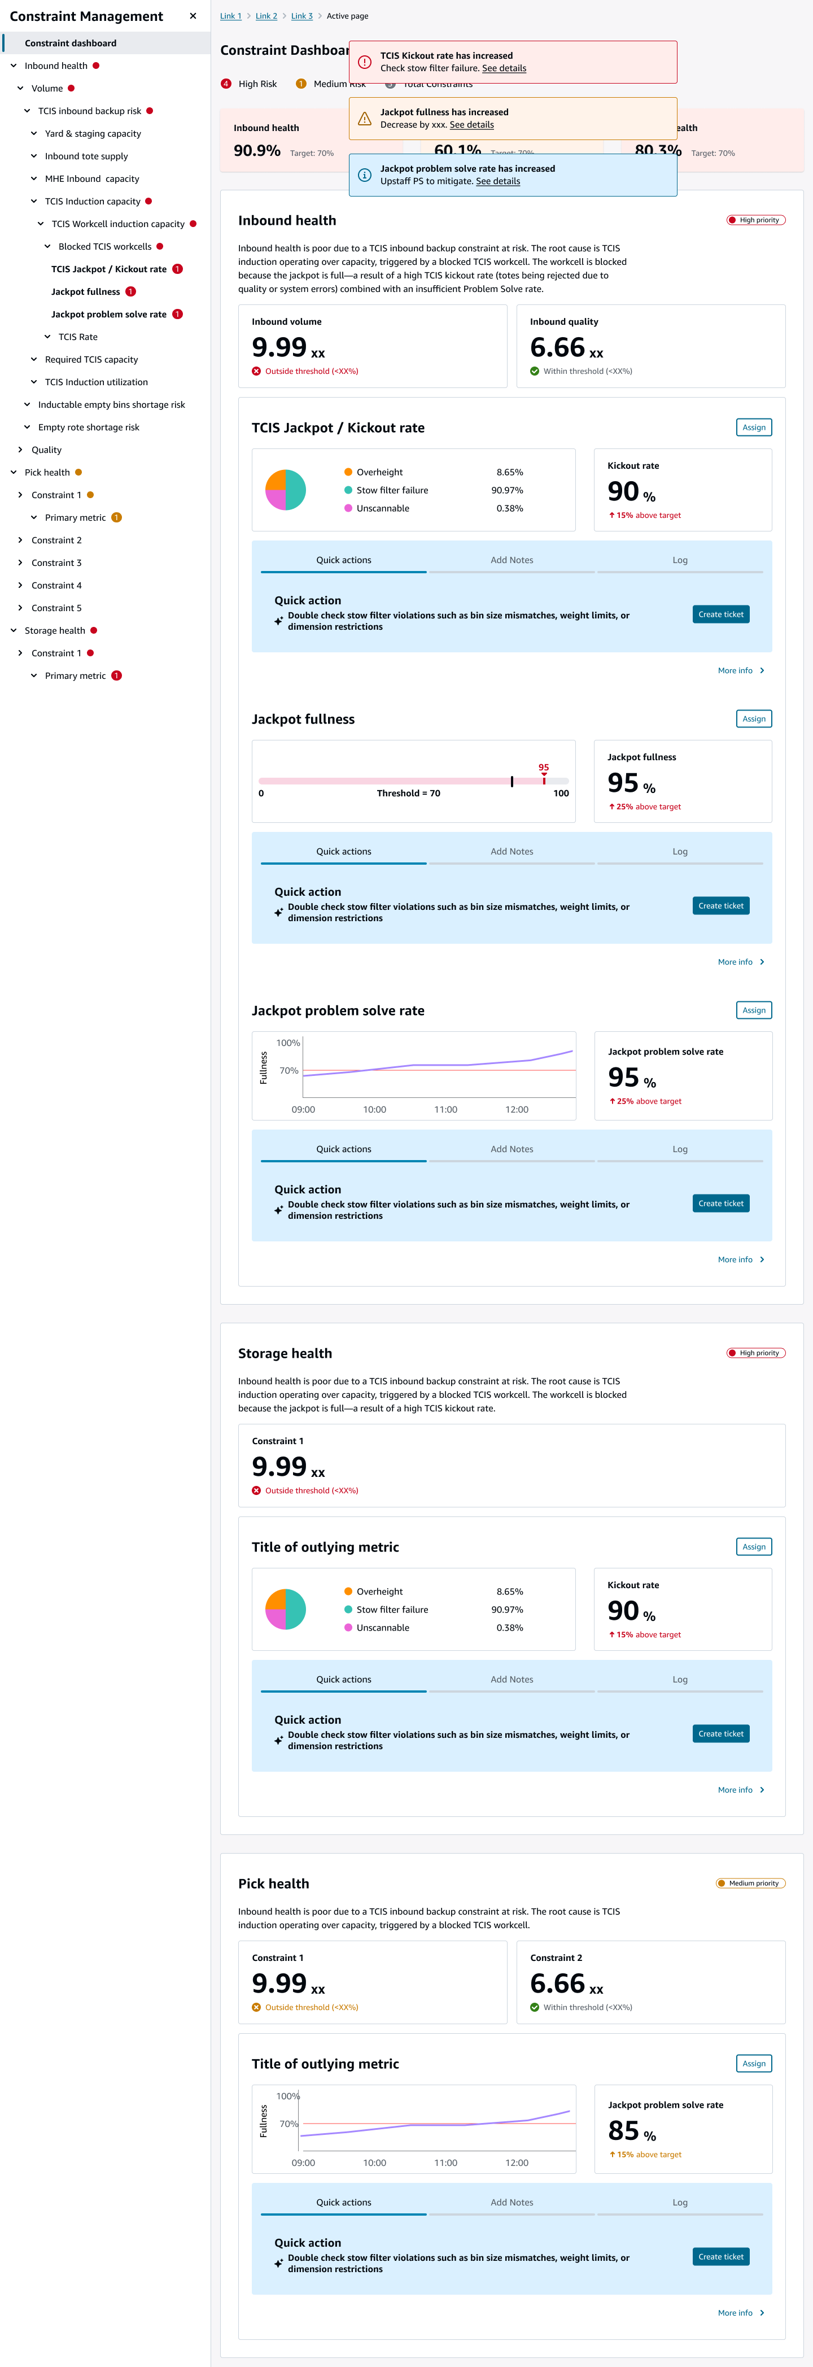Image resolution: width=813 pixels, height=2367 pixels.
Task: Click the 95 marker on Jackpot fullness slider
Action: pos(544,774)
